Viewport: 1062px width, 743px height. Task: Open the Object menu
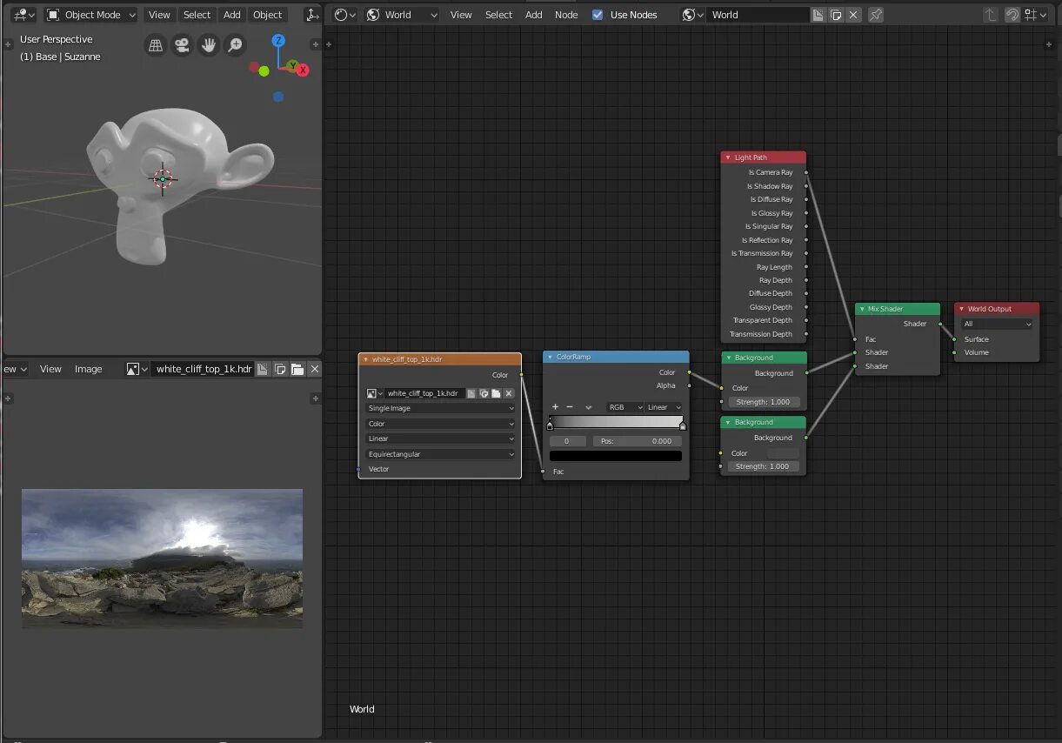pos(268,15)
